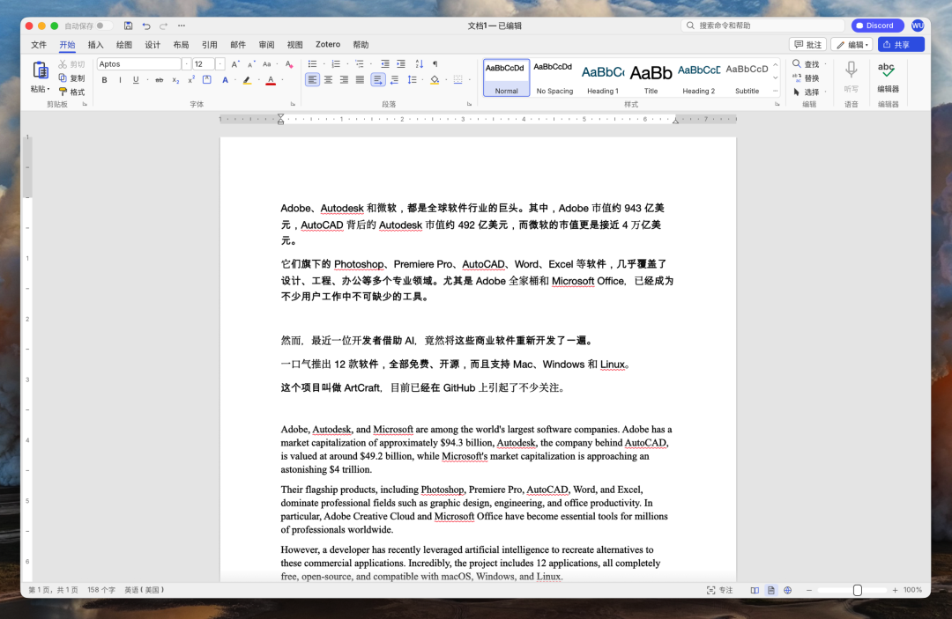Click the Share button
The width and height of the screenshot is (952, 619).
click(900, 44)
